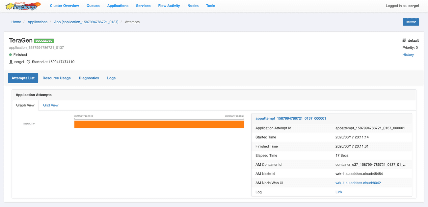This screenshot has width=428, height=207.
Task: Go to the Queues page
Action: [93, 6]
